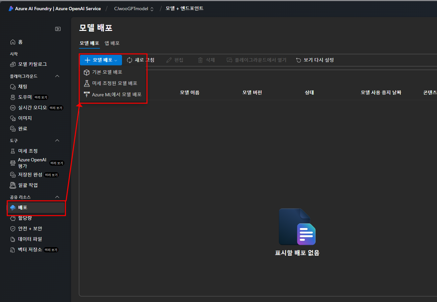Click the 완료 completions icon
The height and width of the screenshot is (302, 437).
click(x=13, y=128)
